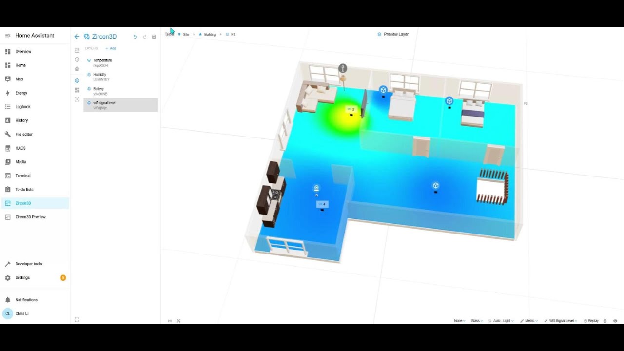
Task: Open Chris Li user profile
Action: [x=35, y=313]
